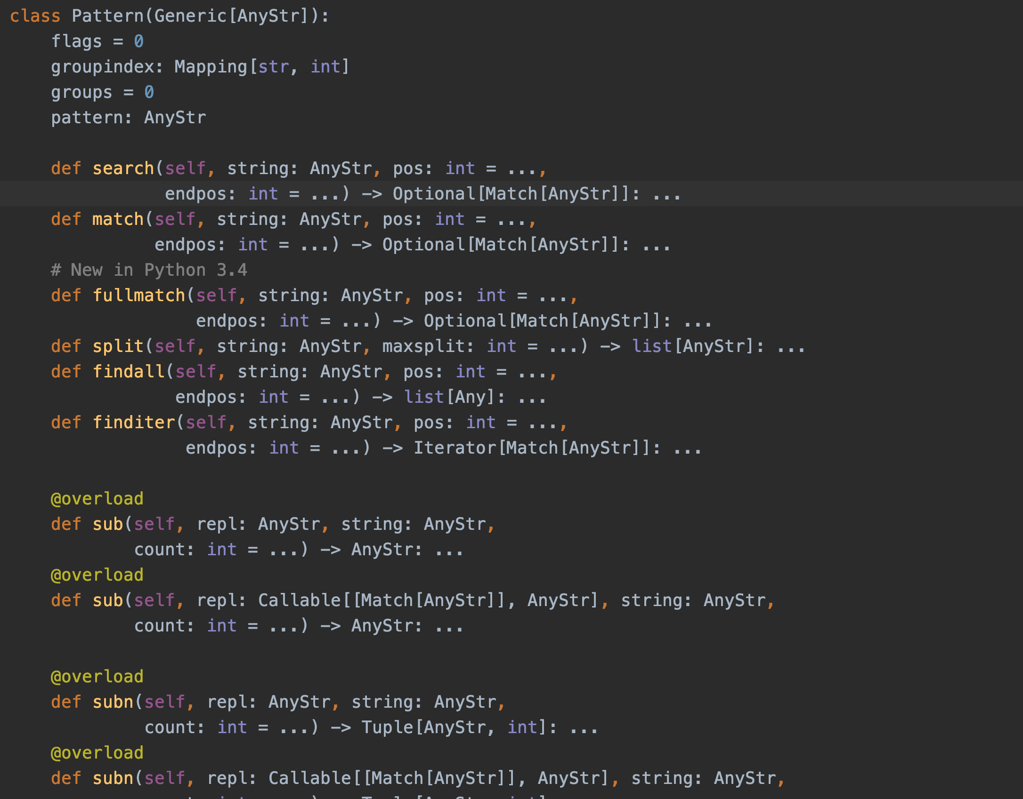
Task: Click the Mapping type annotation
Action: (x=211, y=67)
